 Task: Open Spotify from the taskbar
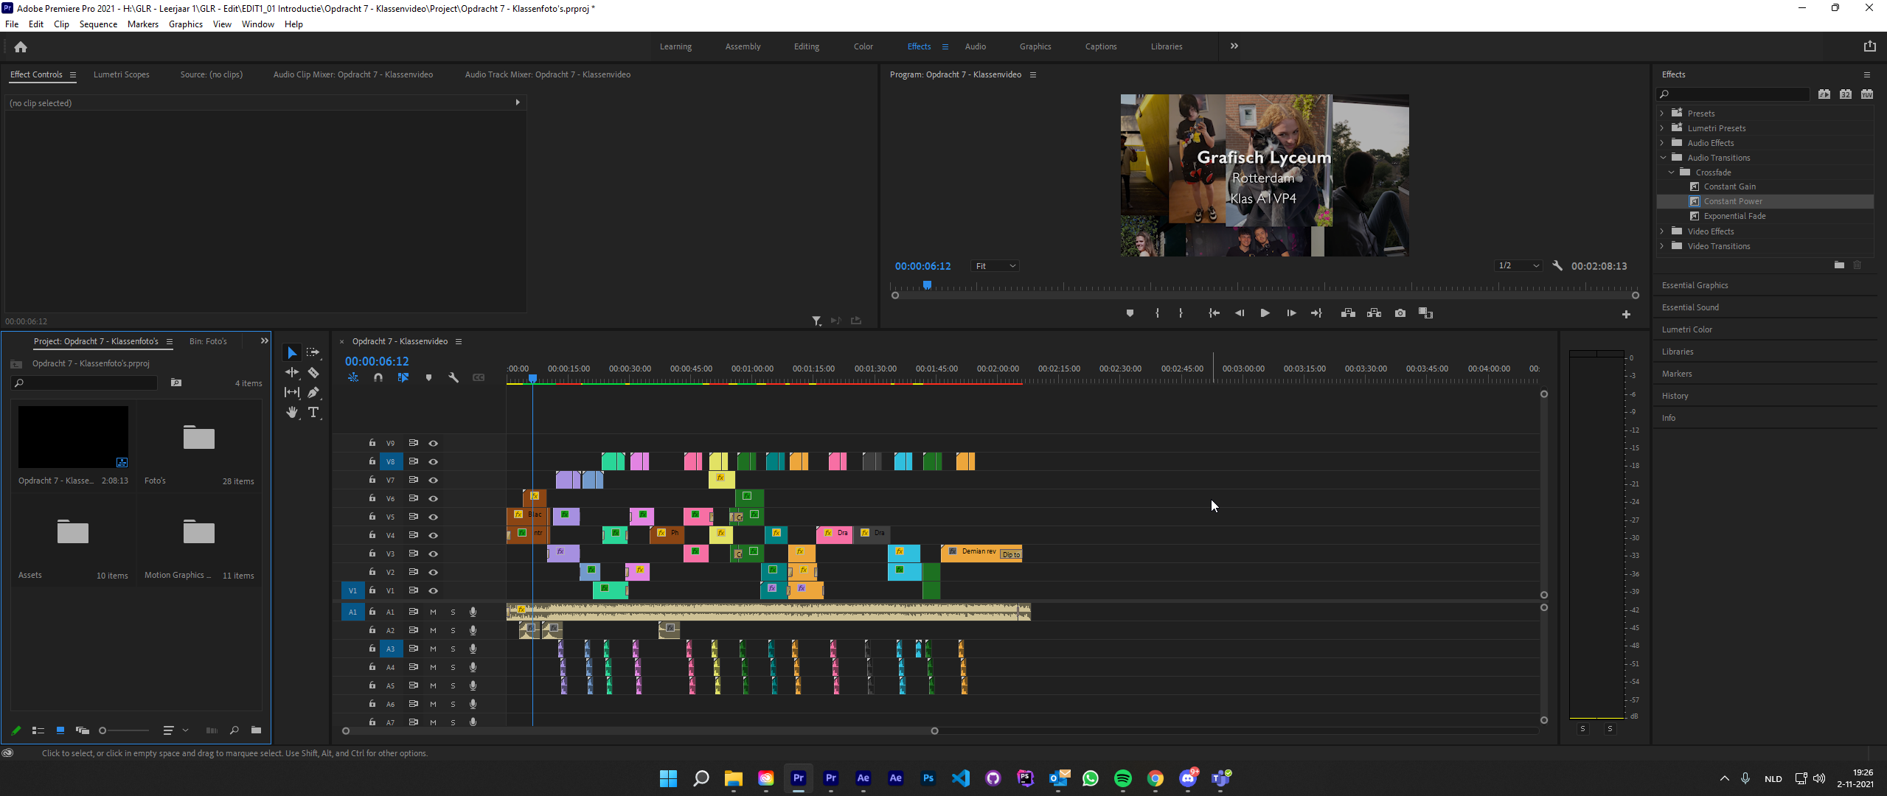pyautogui.click(x=1122, y=778)
